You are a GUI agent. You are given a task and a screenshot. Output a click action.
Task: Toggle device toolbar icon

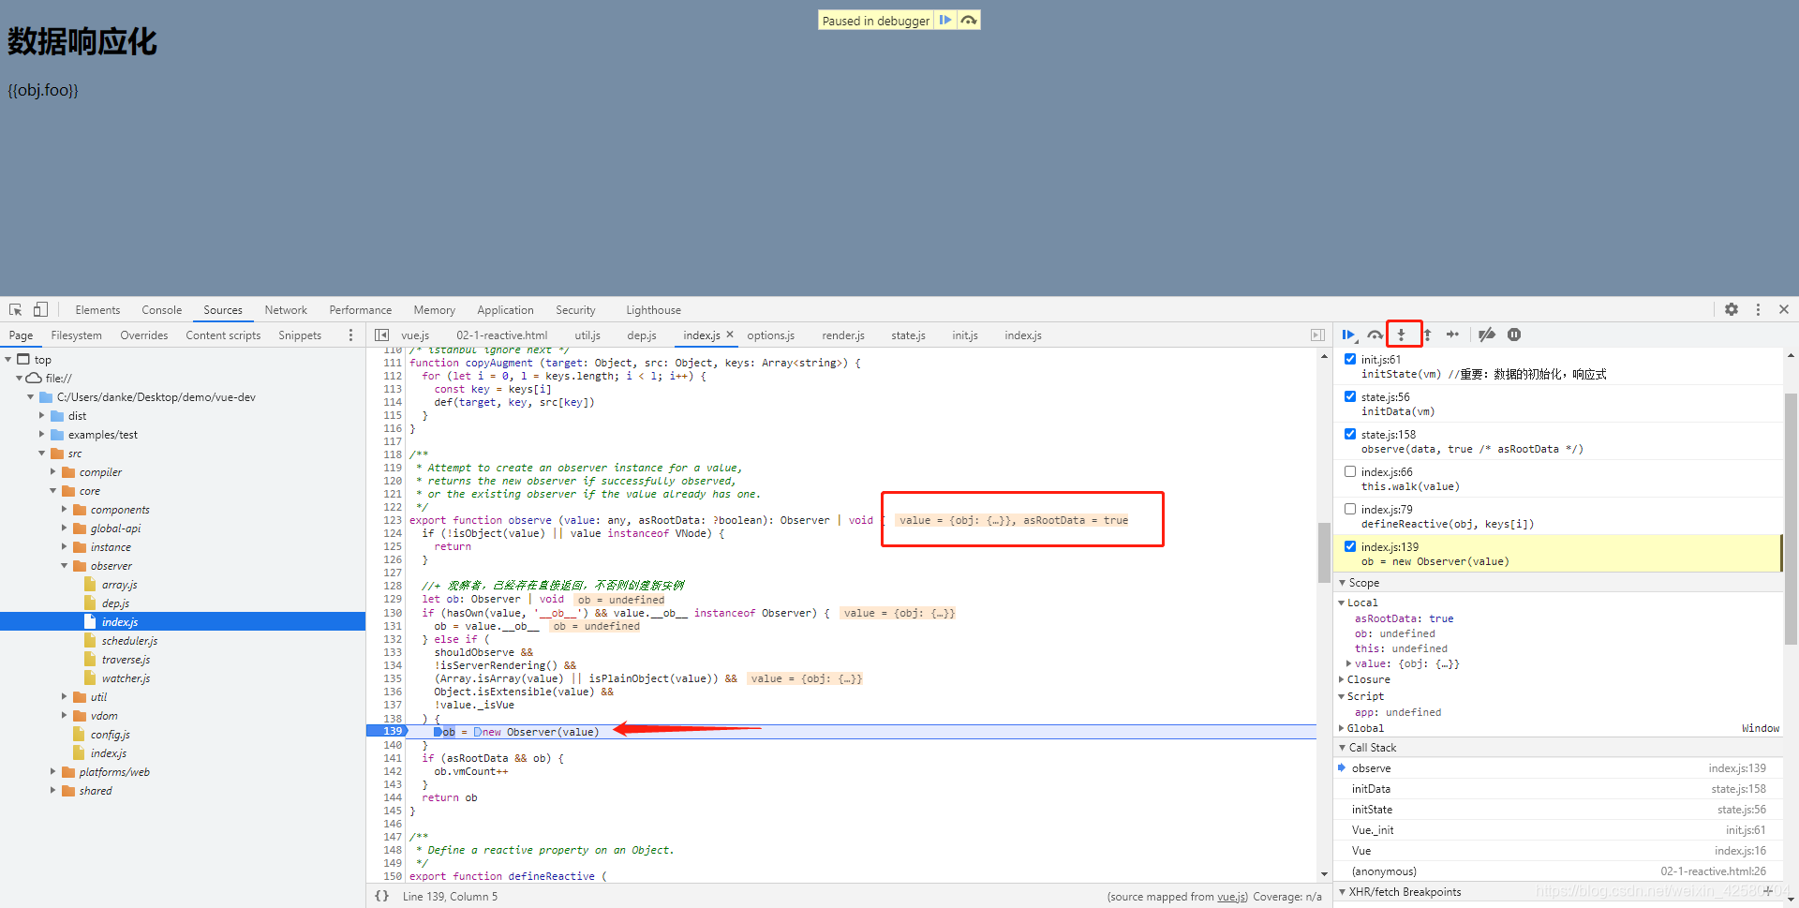[40, 309]
